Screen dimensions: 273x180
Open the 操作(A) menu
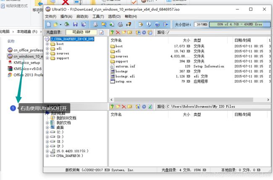66,16
